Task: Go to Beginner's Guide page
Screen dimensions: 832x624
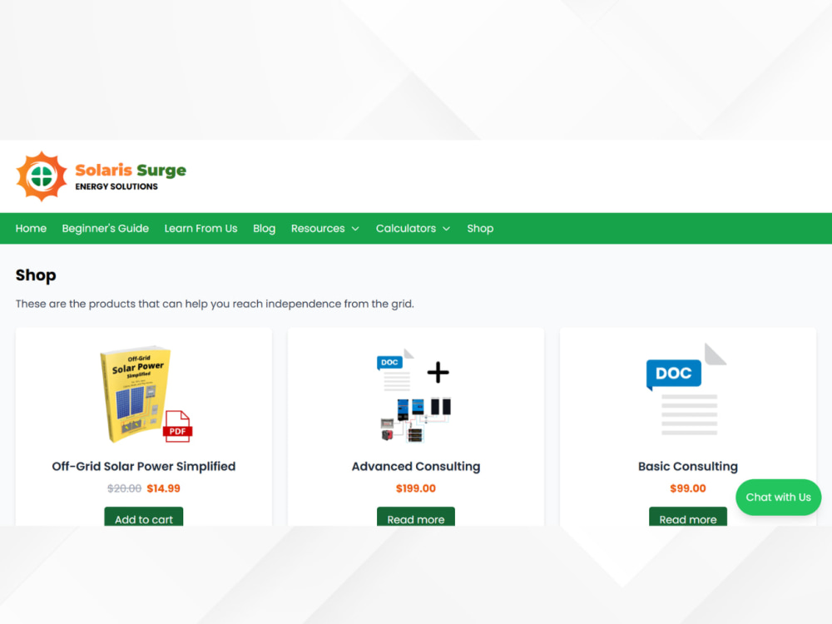Action: 105,228
